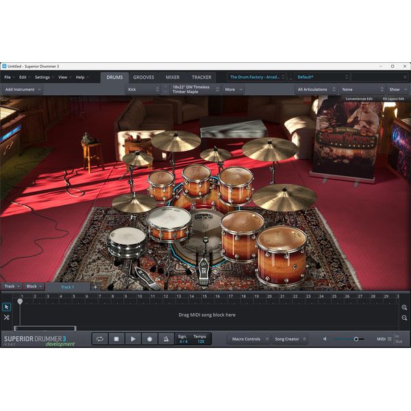Expand the Song Creator panel
Viewport: 411px width, 411px height.
pos(290,339)
